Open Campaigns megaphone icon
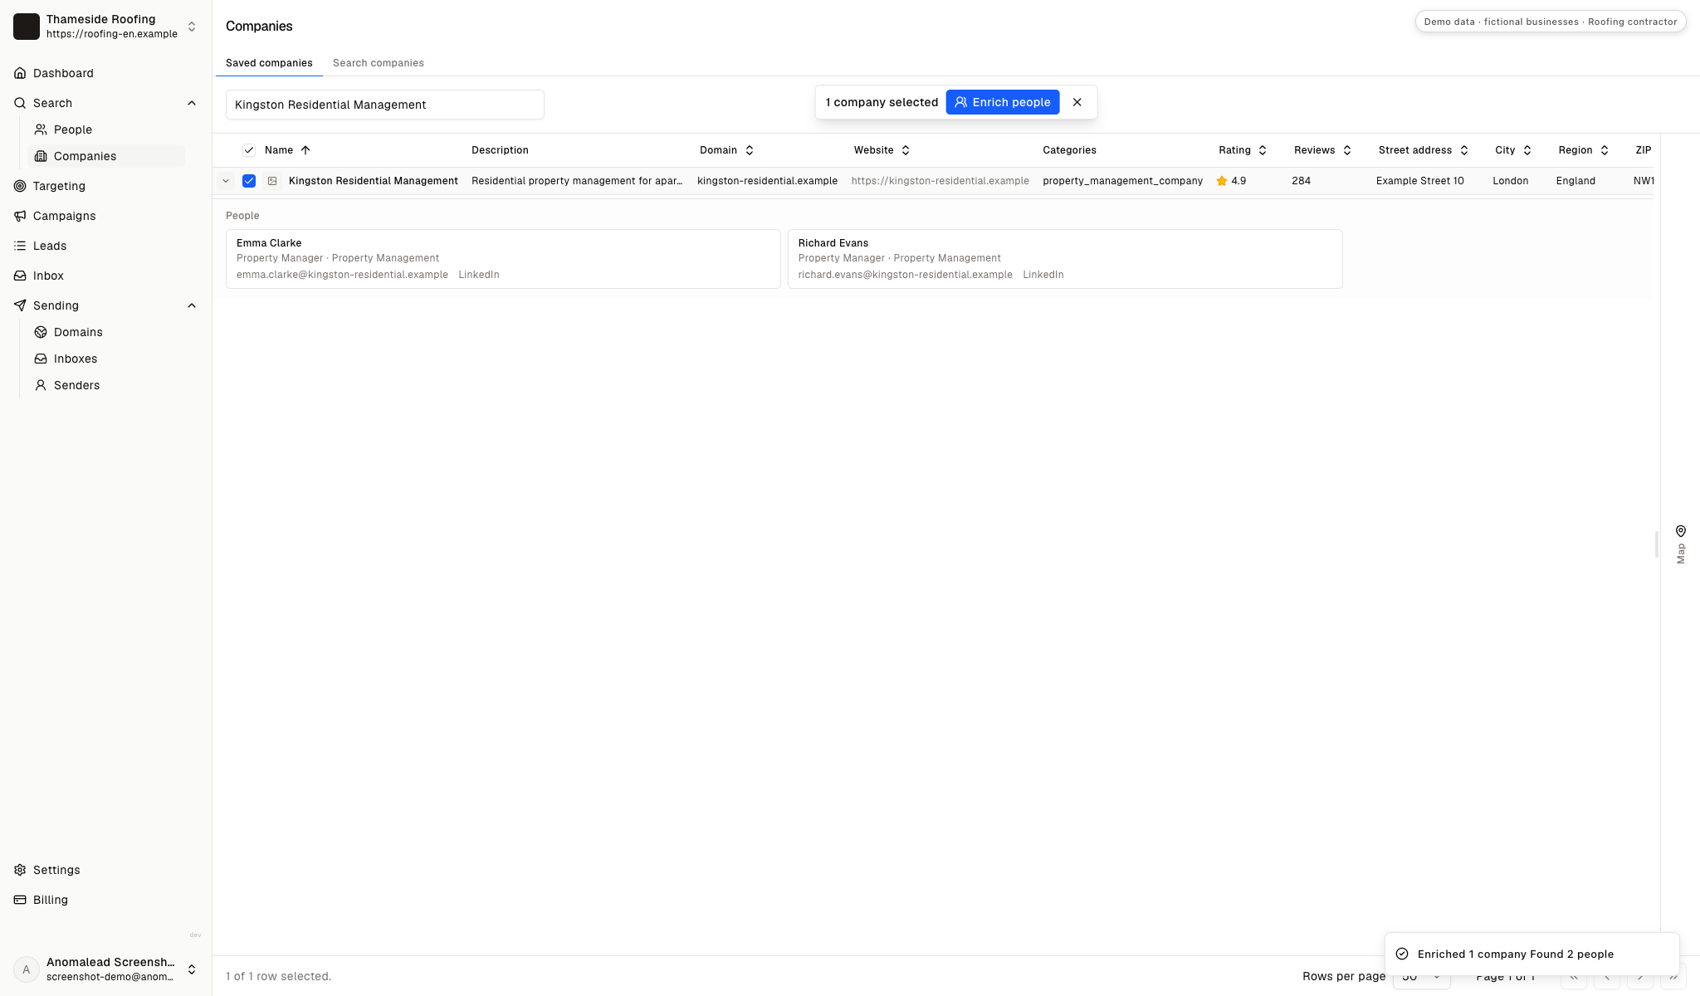 click(x=20, y=216)
